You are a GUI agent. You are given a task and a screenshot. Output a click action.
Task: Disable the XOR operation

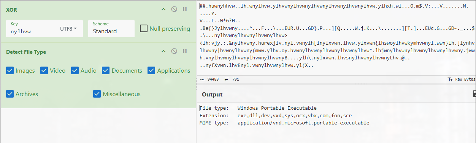174,9
